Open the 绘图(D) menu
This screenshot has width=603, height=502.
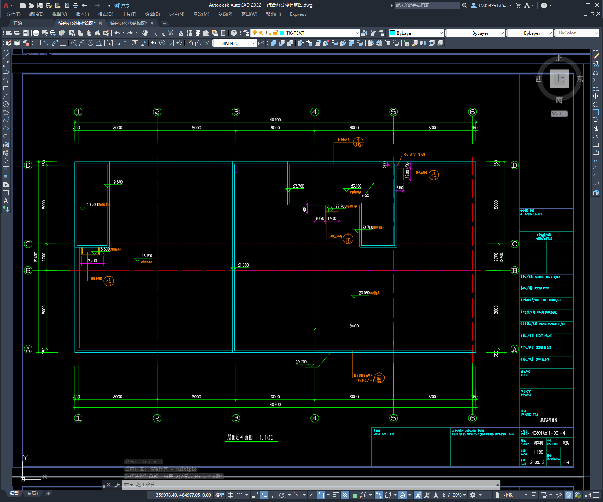click(152, 14)
